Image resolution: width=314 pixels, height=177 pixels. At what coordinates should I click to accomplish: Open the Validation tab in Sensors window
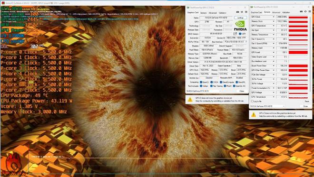point(286,12)
